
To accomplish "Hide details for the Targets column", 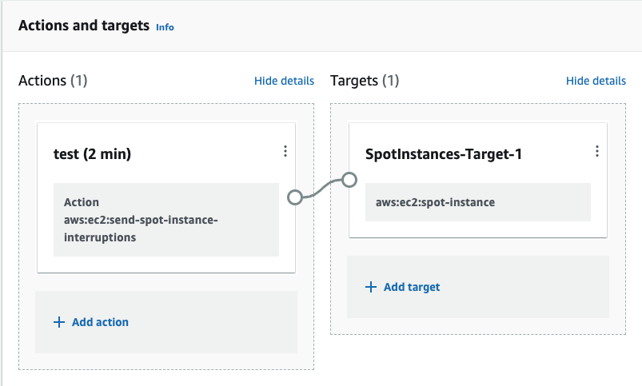I will pyautogui.click(x=596, y=81).
